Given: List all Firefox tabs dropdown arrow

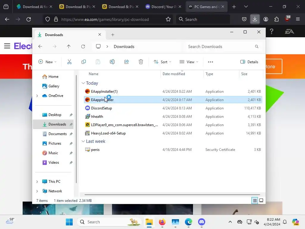Looking at the screenshot, I should [x=246, y=7].
